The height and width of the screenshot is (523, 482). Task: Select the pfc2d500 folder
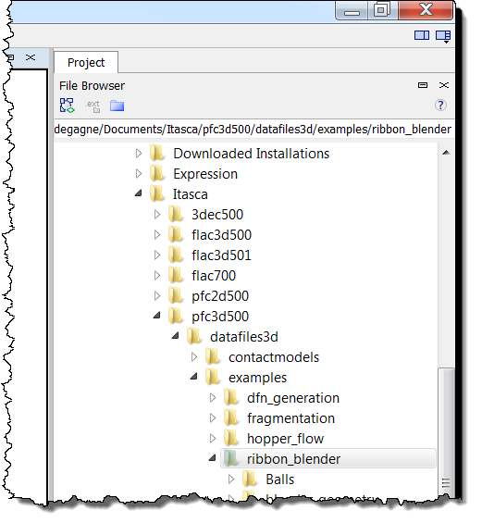tap(220, 296)
